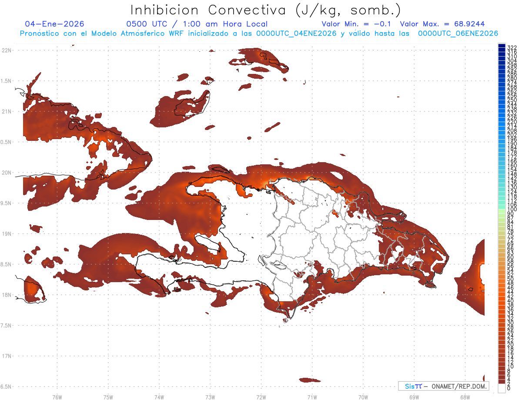522x403 pixels.
Task: Click the 18N latitude label
Action: [x=7, y=295]
